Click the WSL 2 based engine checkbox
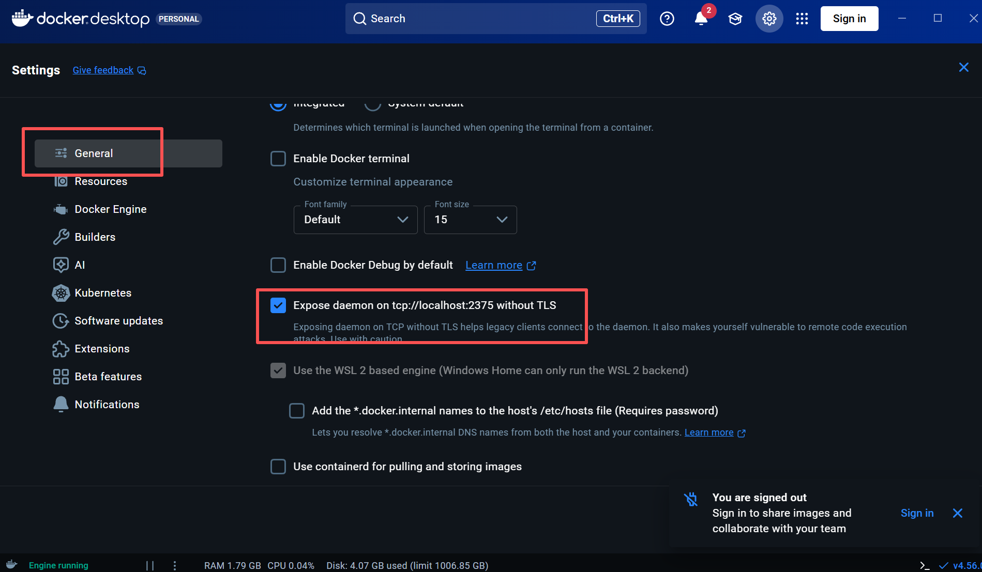 click(x=278, y=370)
